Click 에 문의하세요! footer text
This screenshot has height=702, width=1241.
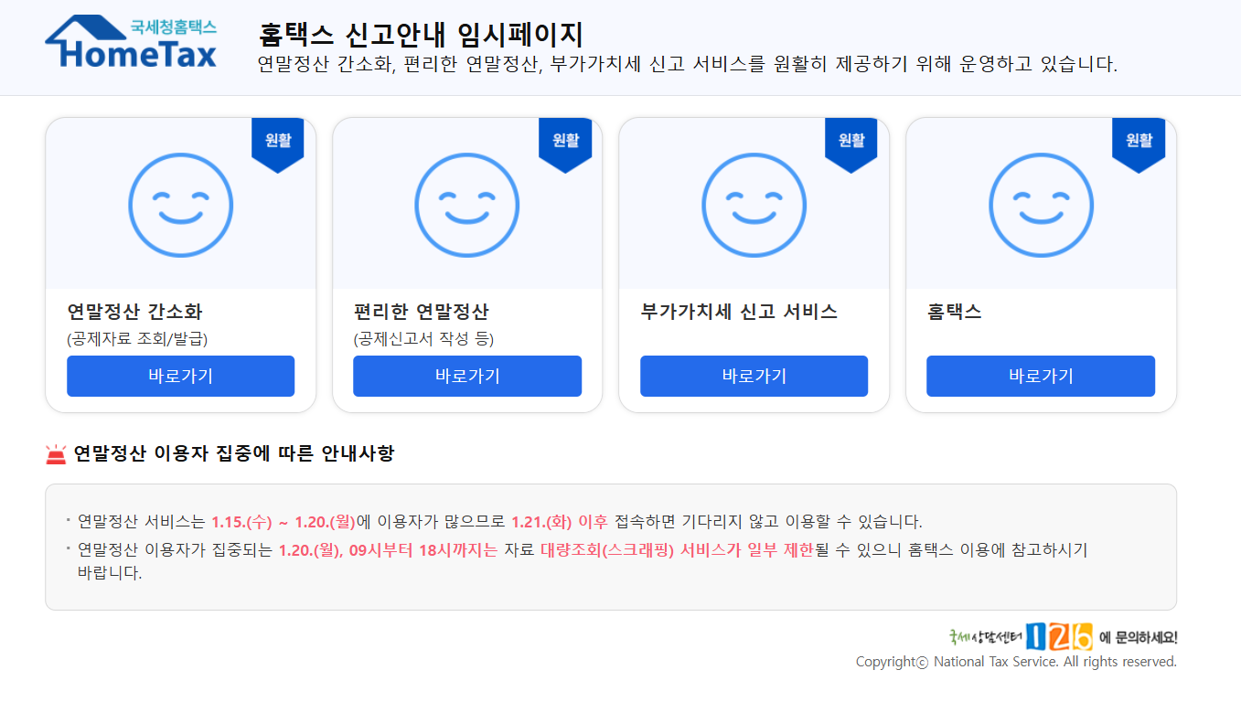[1138, 637]
